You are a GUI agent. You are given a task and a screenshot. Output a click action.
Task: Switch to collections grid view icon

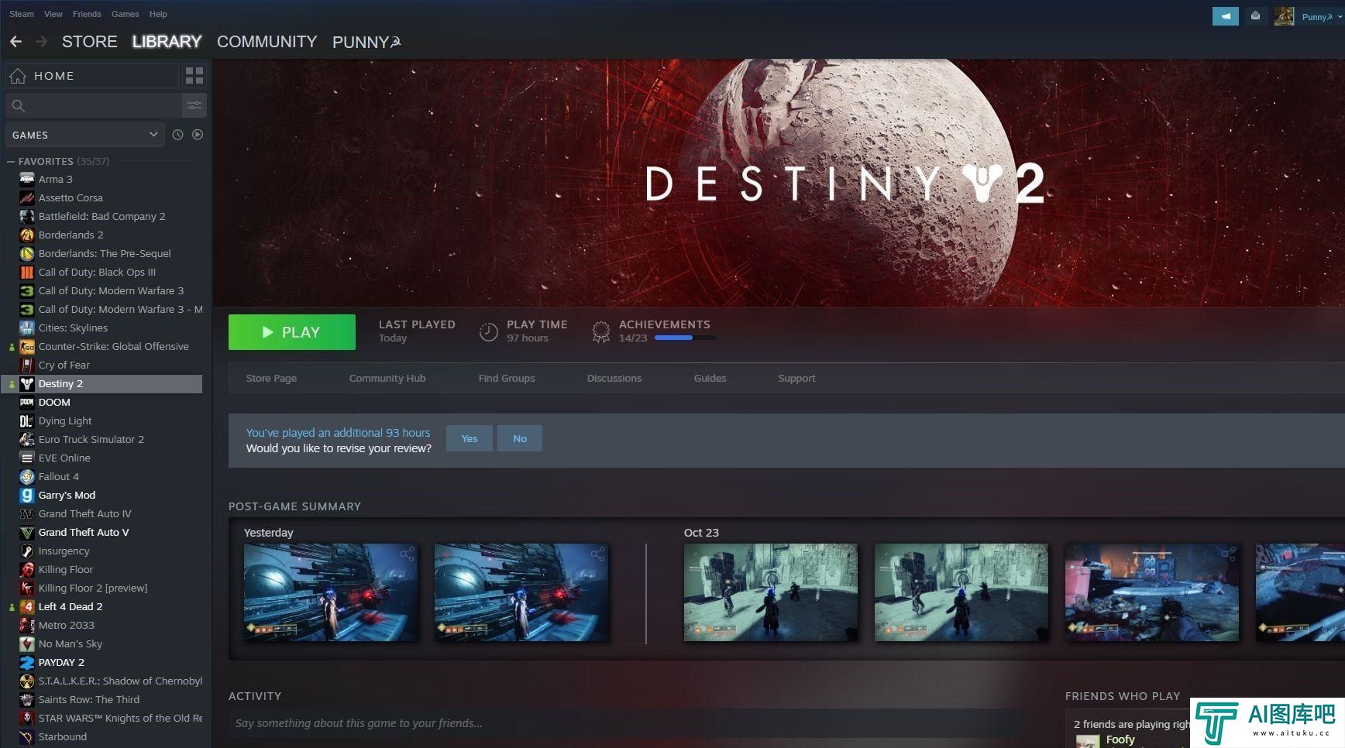tap(194, 76)
